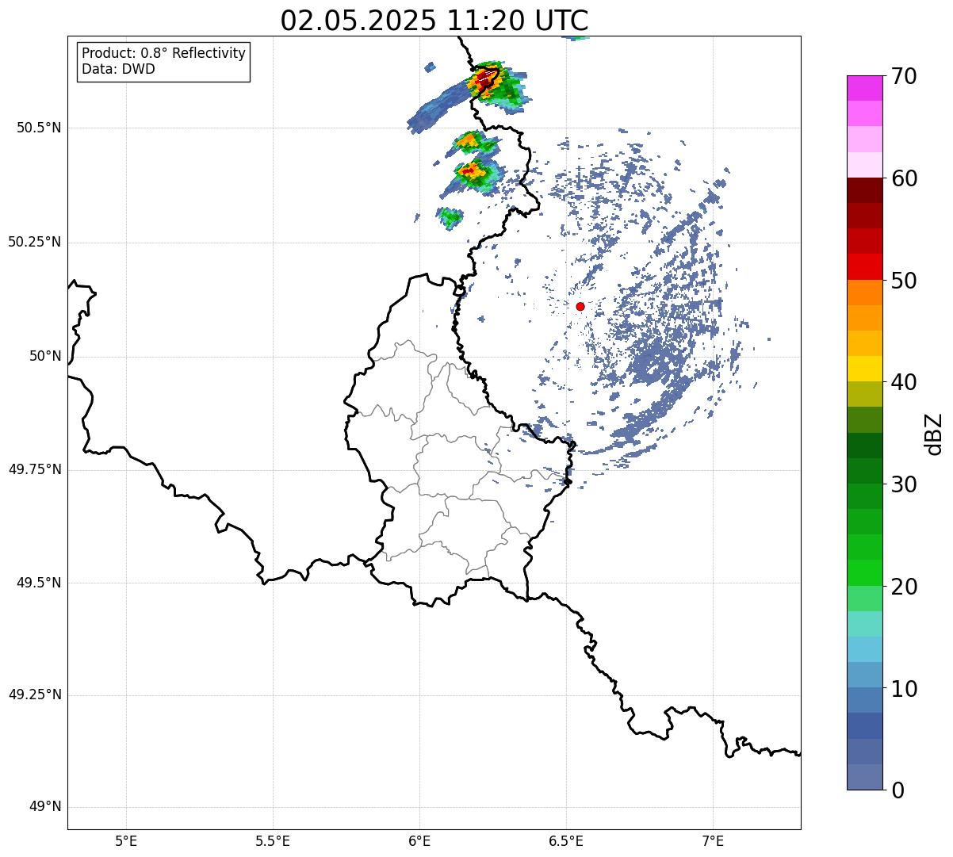Click the 50.5°N latitude label

coord(39,128)
